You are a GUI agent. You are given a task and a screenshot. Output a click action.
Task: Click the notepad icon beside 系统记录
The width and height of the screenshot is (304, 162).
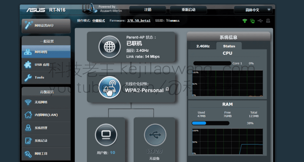[x=28, y=141]
